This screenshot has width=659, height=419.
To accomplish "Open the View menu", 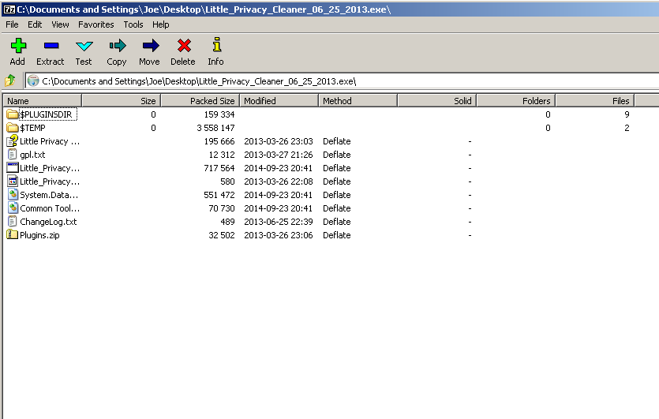I will pos(60,24).
